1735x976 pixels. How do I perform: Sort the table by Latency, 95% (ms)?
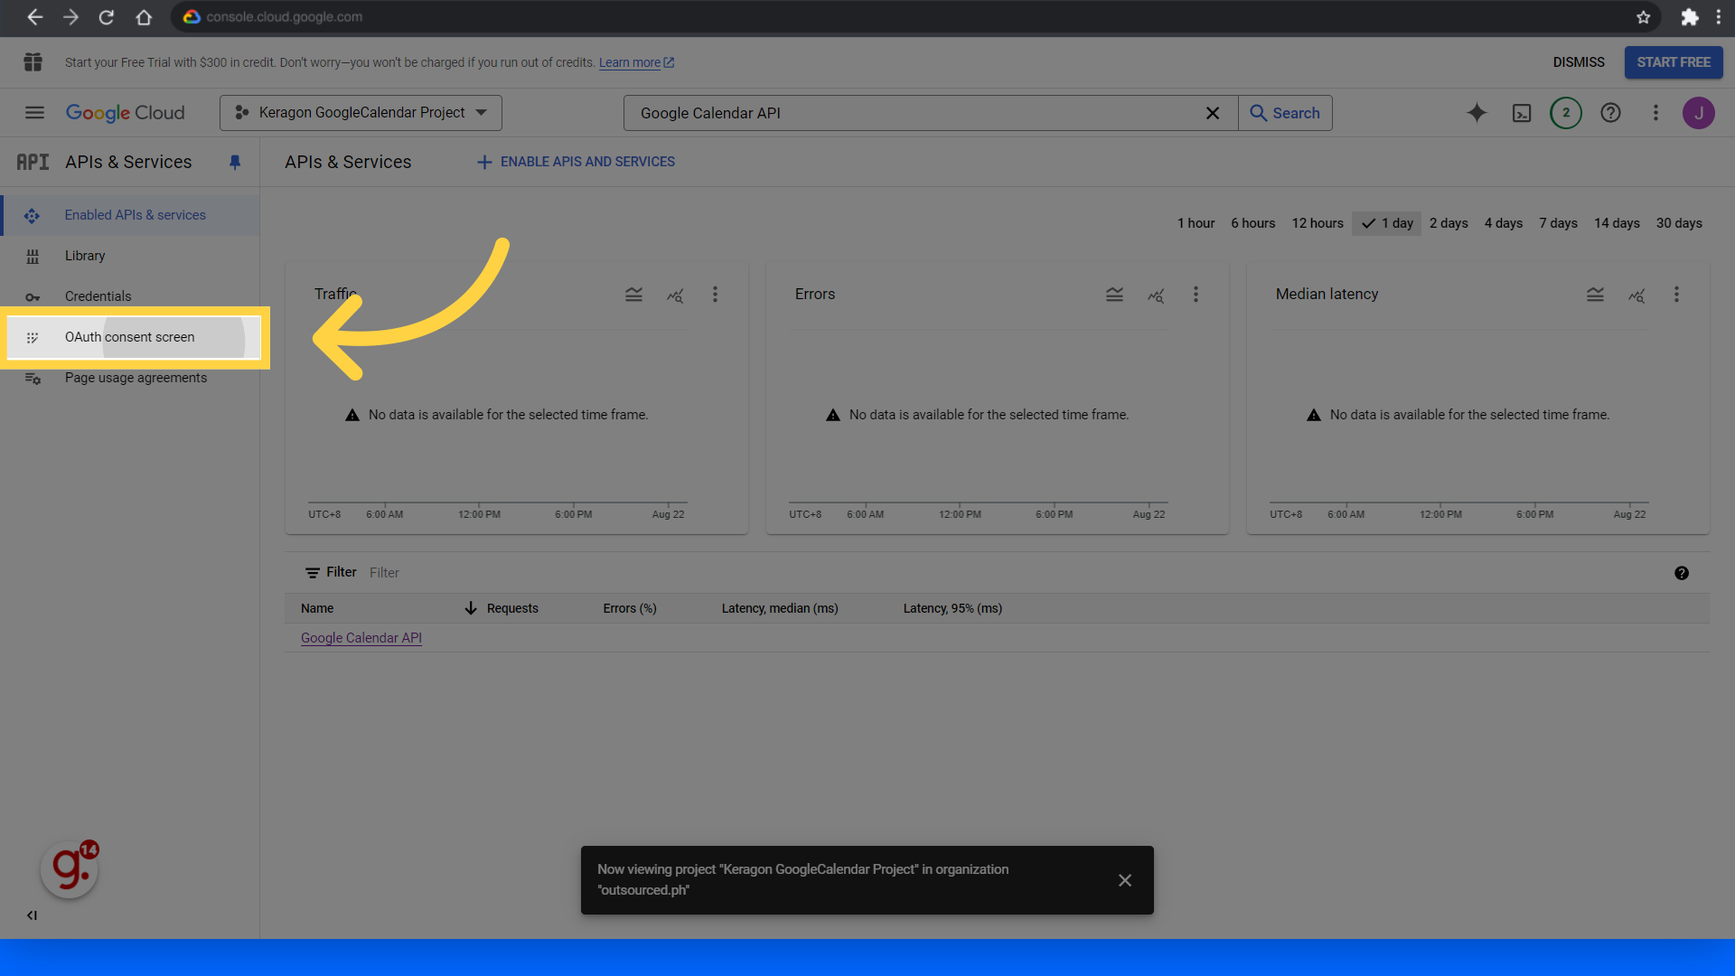pyautogui.click(x=952, y=608)
